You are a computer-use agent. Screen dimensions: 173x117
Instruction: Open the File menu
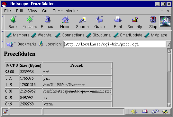(x=7, y=11)
